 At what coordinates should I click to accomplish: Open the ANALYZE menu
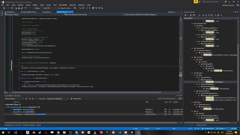click(72, 5)
